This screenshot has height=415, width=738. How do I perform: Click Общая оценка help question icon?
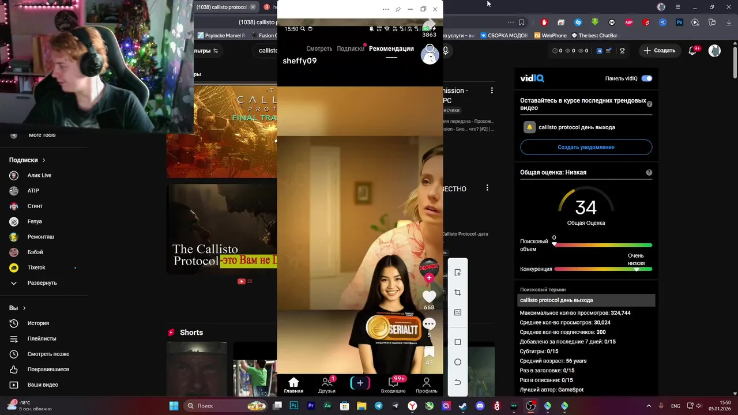tap(649, 172)
